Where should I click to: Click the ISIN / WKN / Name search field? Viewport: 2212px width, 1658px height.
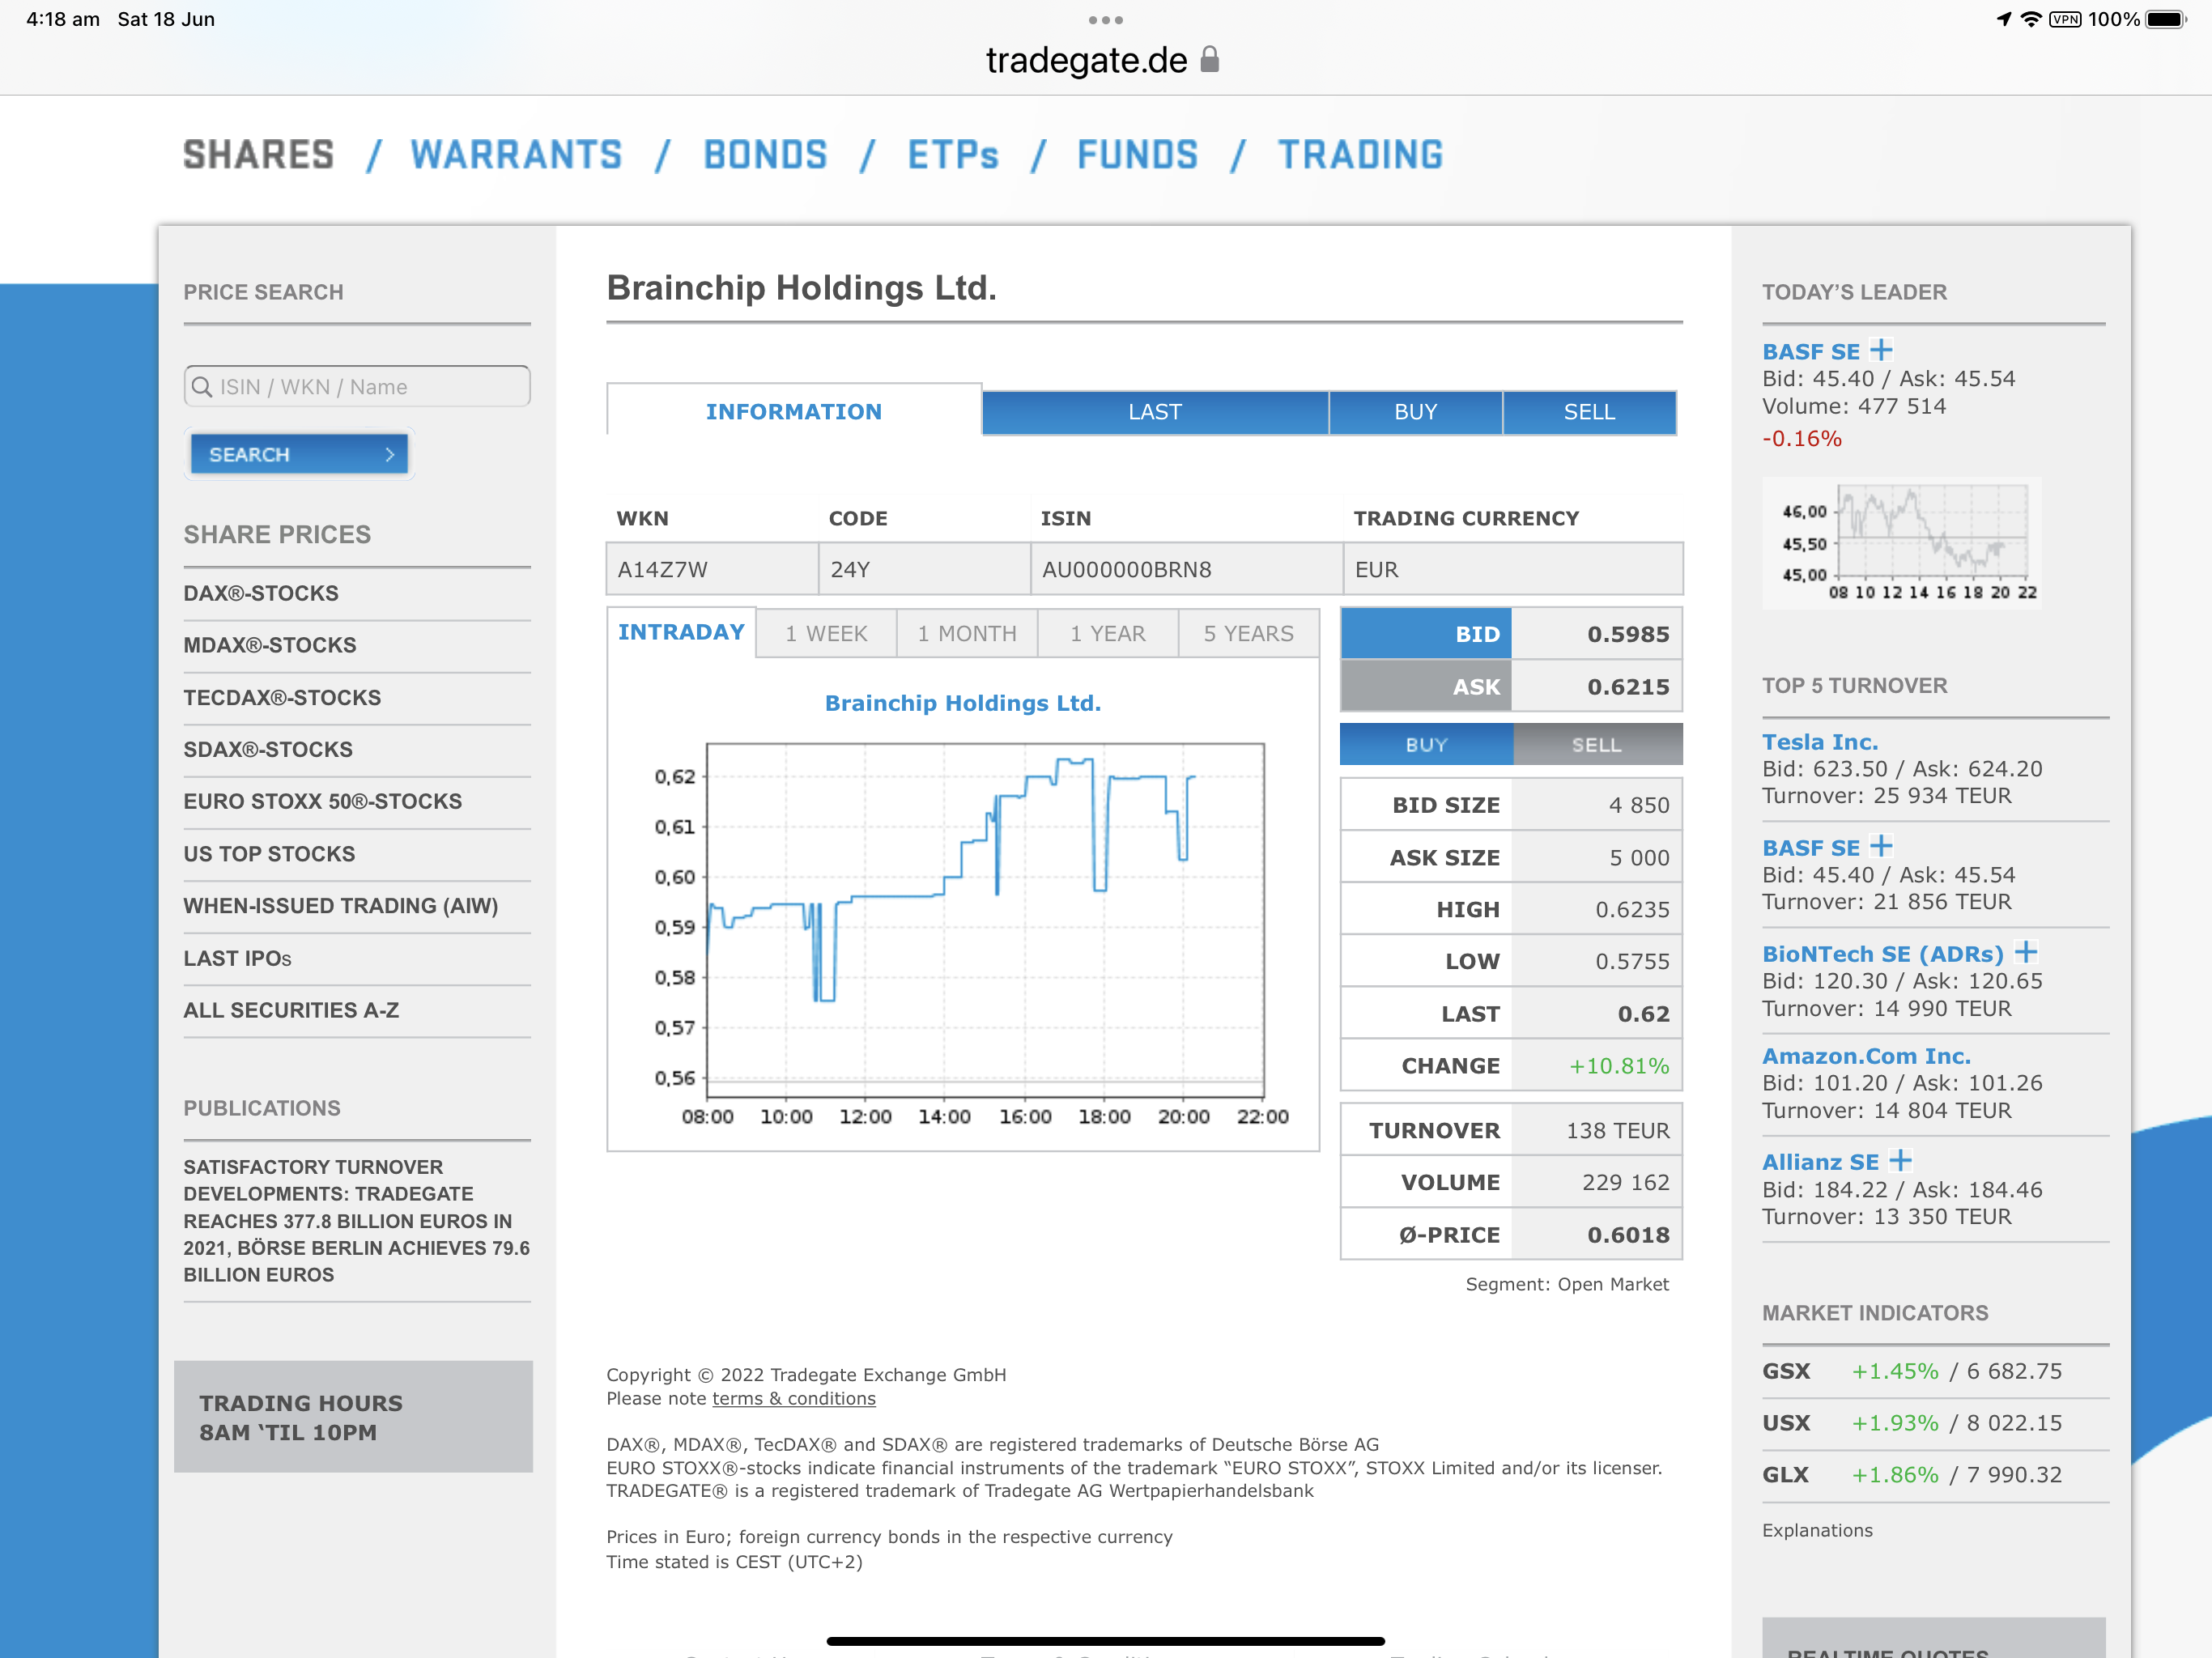(357, 387)
